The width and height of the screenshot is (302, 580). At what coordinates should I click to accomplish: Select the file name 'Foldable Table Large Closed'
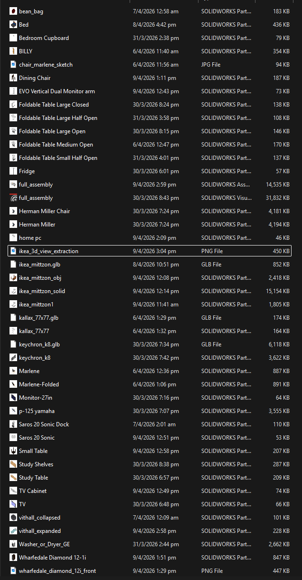coord(54,104)
